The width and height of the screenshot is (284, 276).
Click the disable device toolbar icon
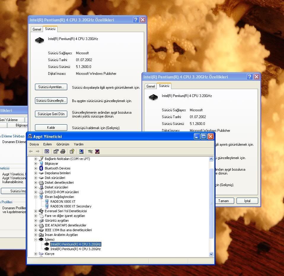tap(90, 151)
